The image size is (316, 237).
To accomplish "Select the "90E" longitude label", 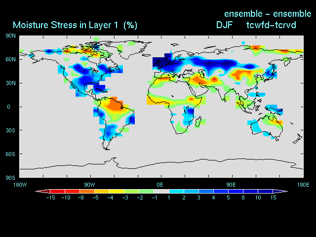I will pyautogui.click(x=231, y=185).
